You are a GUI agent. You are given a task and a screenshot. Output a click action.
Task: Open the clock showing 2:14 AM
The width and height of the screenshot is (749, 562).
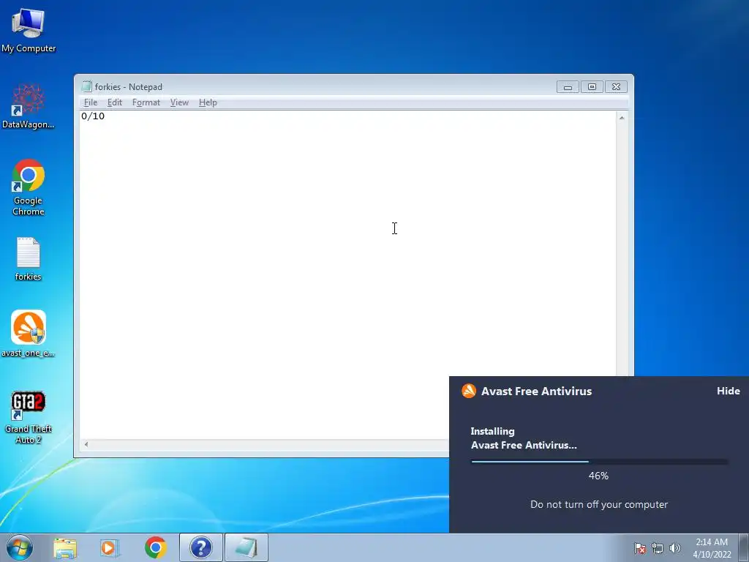(712, 547)
